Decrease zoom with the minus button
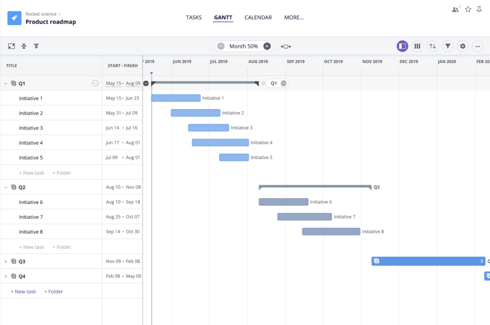This screenshot has width=490, height=325. 221,46
